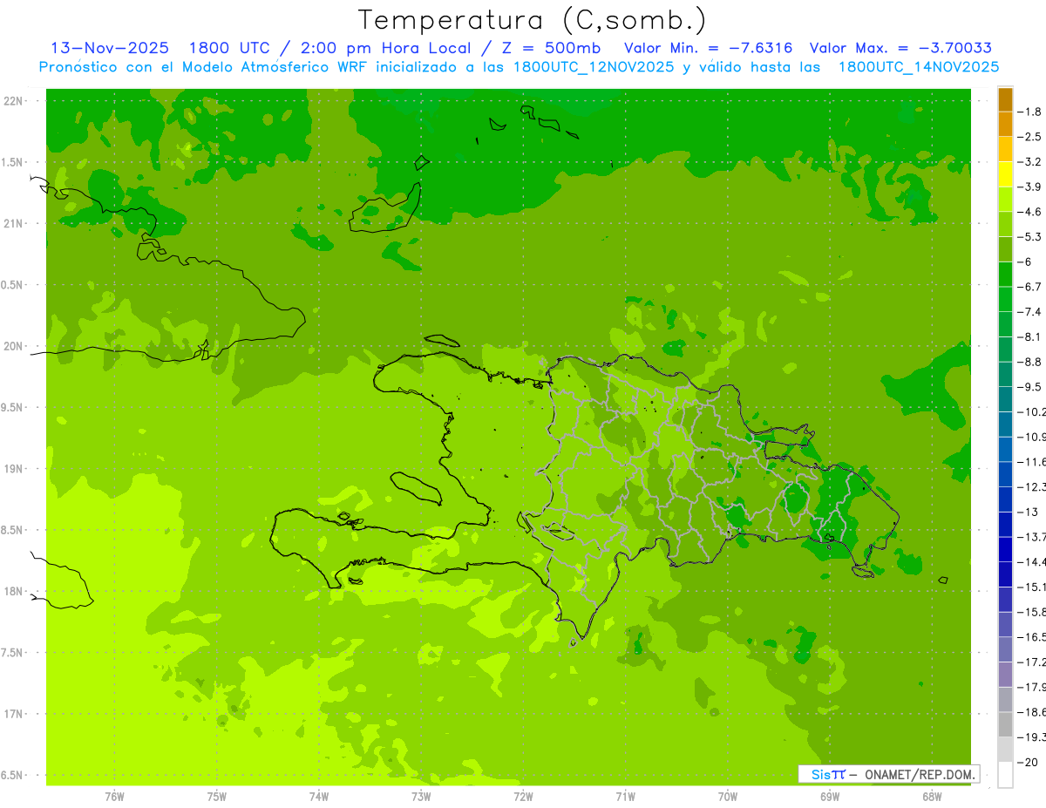Click the '72W' longitude label

523,796
